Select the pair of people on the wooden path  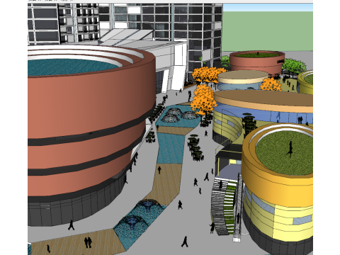(x=88, y=242)
